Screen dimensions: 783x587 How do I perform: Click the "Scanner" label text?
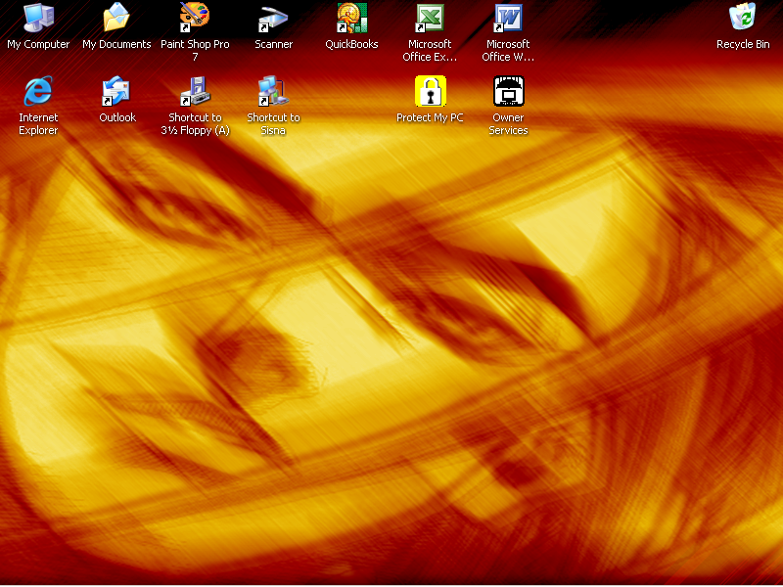coord(274,44)
